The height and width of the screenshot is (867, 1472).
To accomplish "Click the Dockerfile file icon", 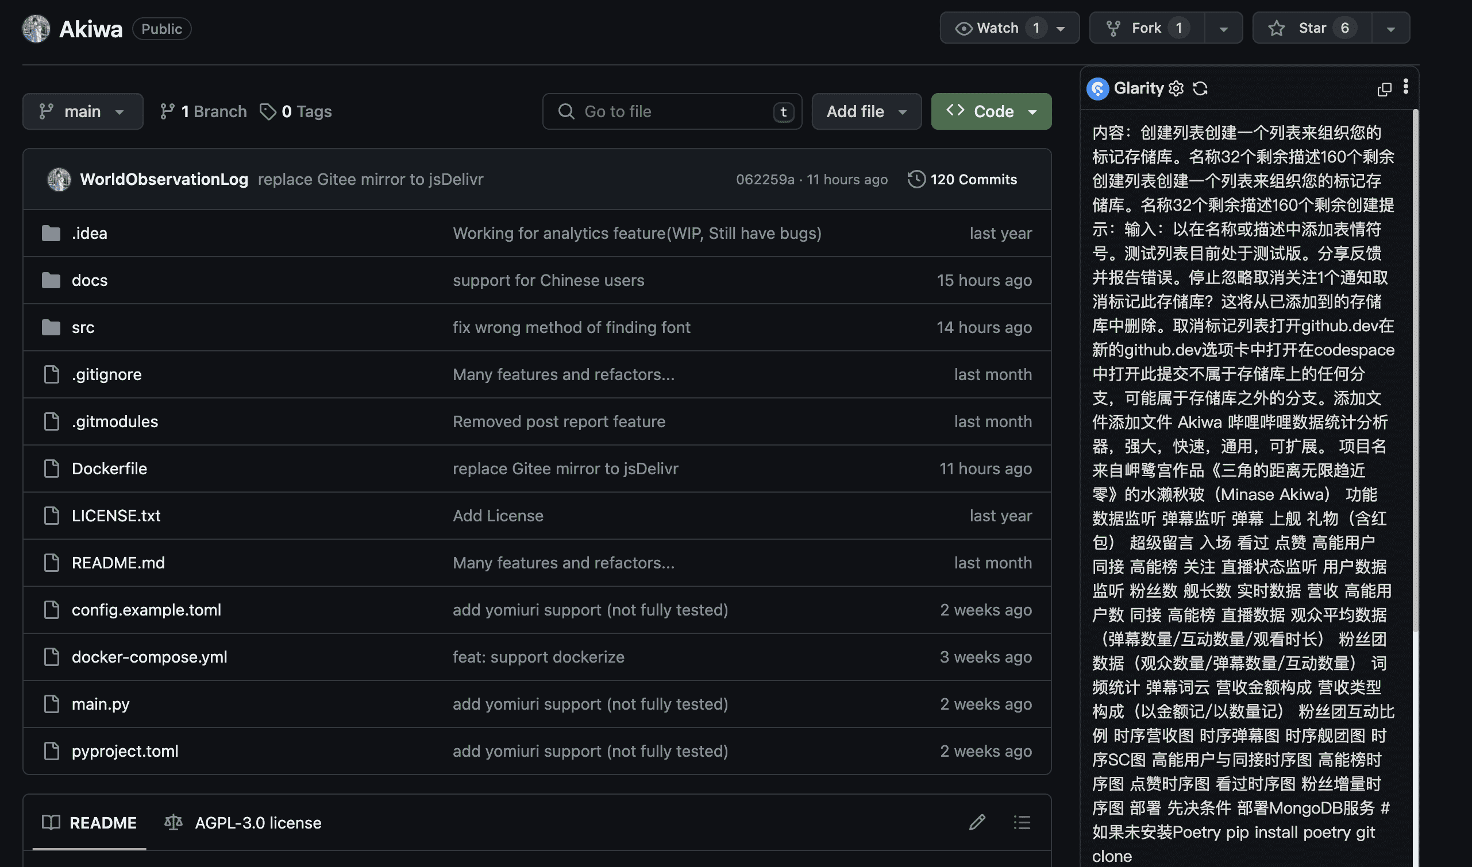I will point(52,469).
